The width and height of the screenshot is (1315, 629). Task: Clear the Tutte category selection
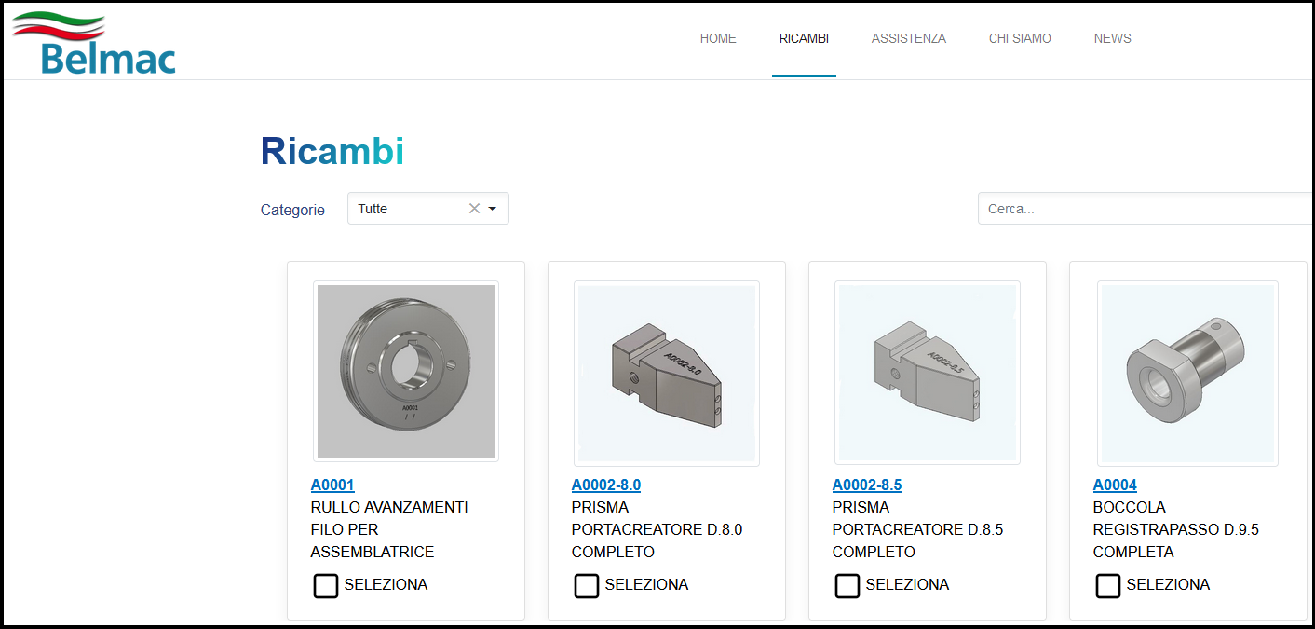[474, 209]
